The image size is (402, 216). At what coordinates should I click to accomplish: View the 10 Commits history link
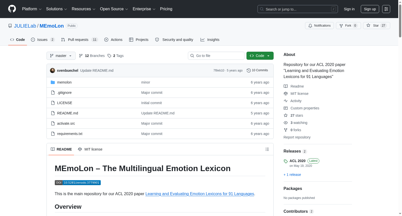[258, 70]
